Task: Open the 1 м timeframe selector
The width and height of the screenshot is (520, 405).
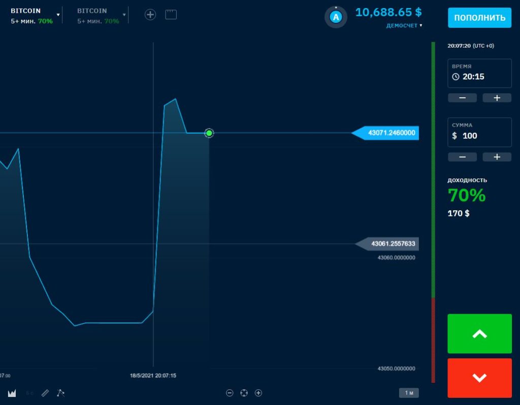Action: pyautogui.click(x=409, y=393)
